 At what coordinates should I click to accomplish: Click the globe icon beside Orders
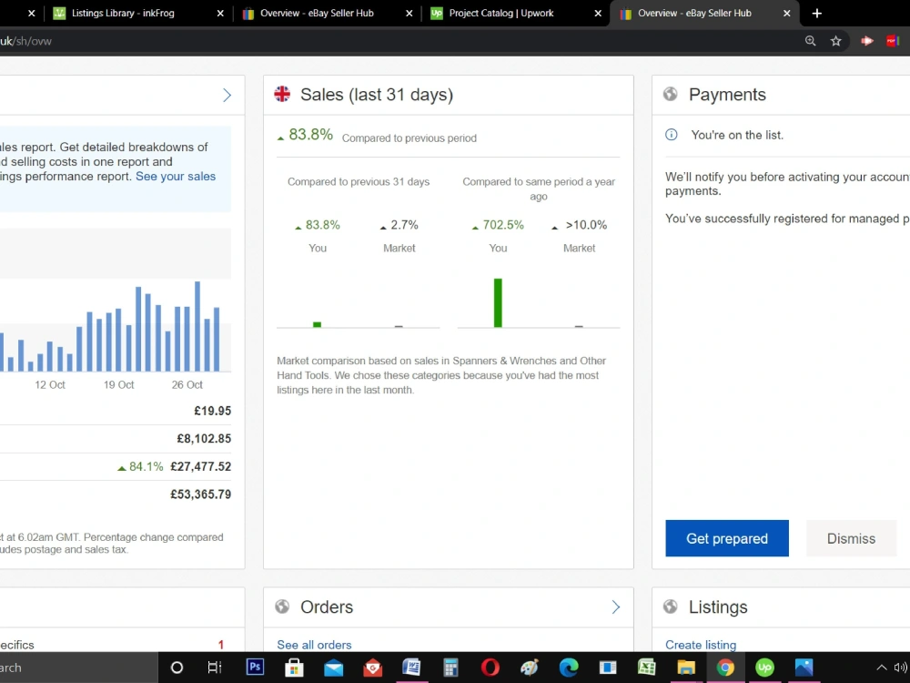click(x=282, y=607)
